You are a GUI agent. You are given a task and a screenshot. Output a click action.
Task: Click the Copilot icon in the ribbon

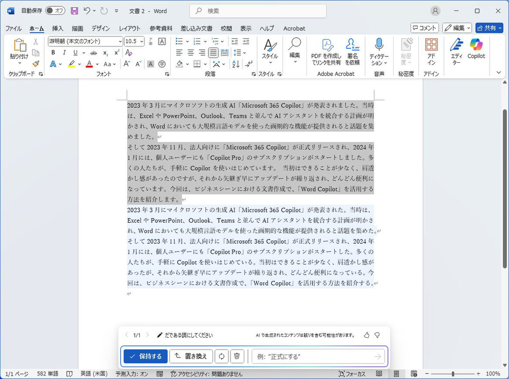pos(476,48)
